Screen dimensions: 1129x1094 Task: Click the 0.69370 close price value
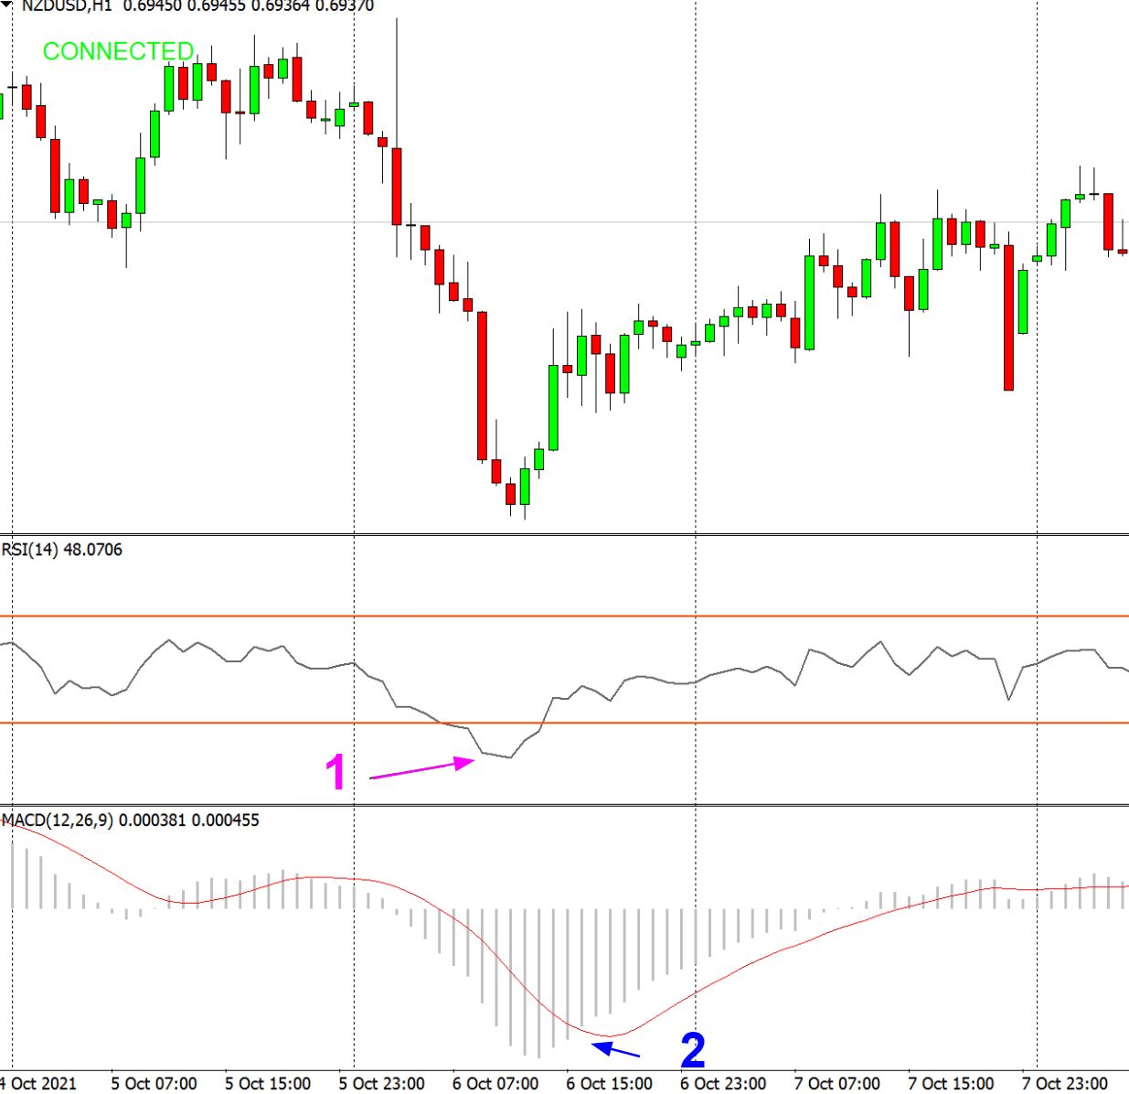pyautogui.click(x=345, y=5)
